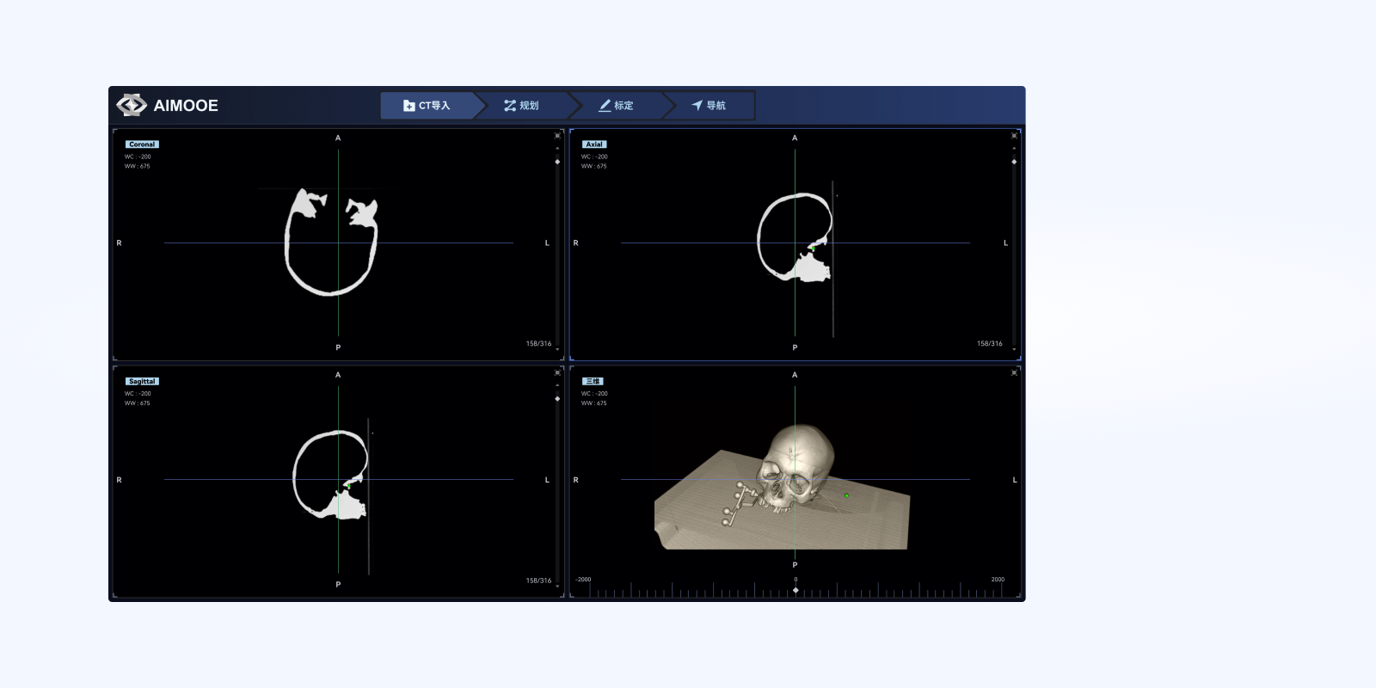Click the skull model in 3D view
The width and height of the screenshot is (1376, 688).
(x=798, y=469)
